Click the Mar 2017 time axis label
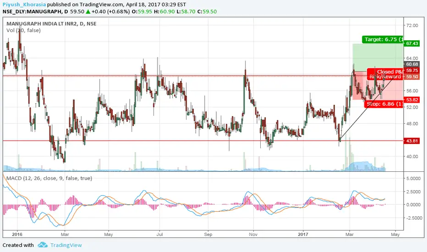 click(x=350, y=234)
